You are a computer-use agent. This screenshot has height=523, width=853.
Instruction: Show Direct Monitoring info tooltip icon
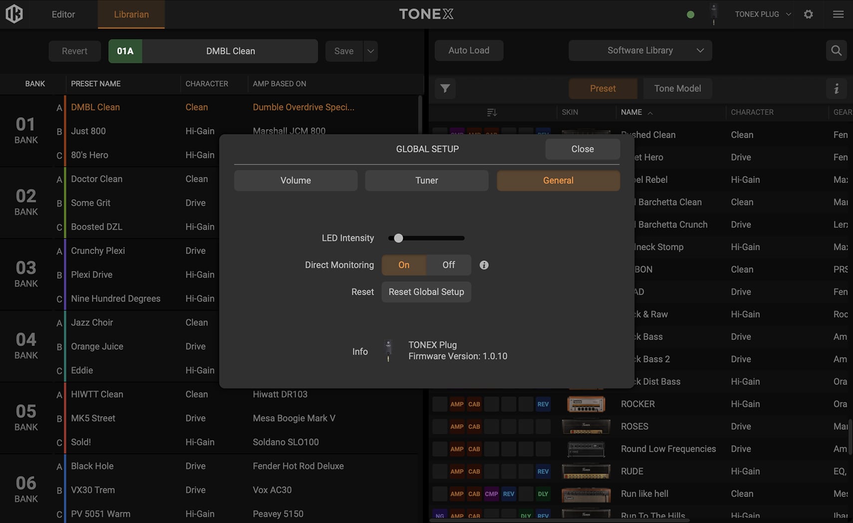pyautogui.click(x=484, y=265)
